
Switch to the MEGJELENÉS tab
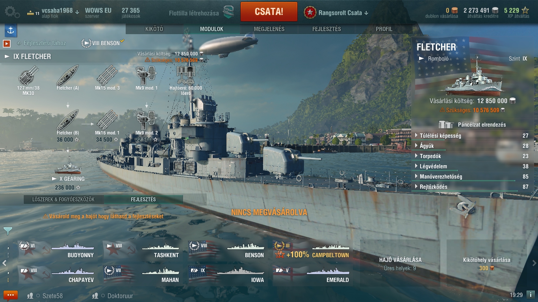click(x=269, y=29)
